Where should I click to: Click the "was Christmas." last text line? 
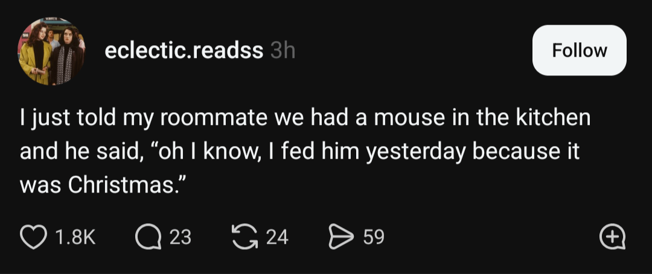[x=101, y=185]
